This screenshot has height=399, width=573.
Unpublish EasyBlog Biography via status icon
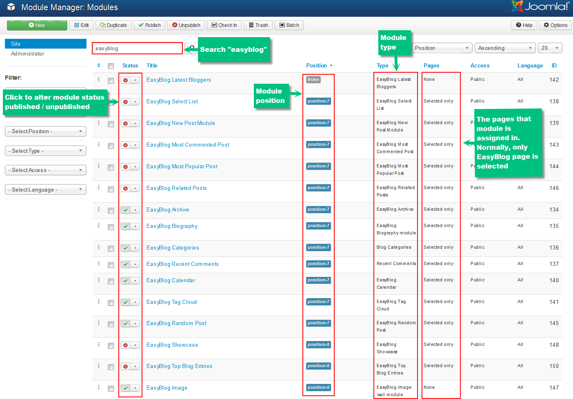point(125,226)
